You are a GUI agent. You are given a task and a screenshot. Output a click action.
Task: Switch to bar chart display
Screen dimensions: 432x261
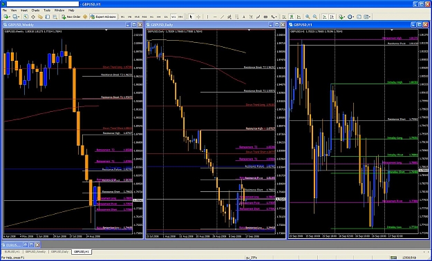[x=284, y=17]
